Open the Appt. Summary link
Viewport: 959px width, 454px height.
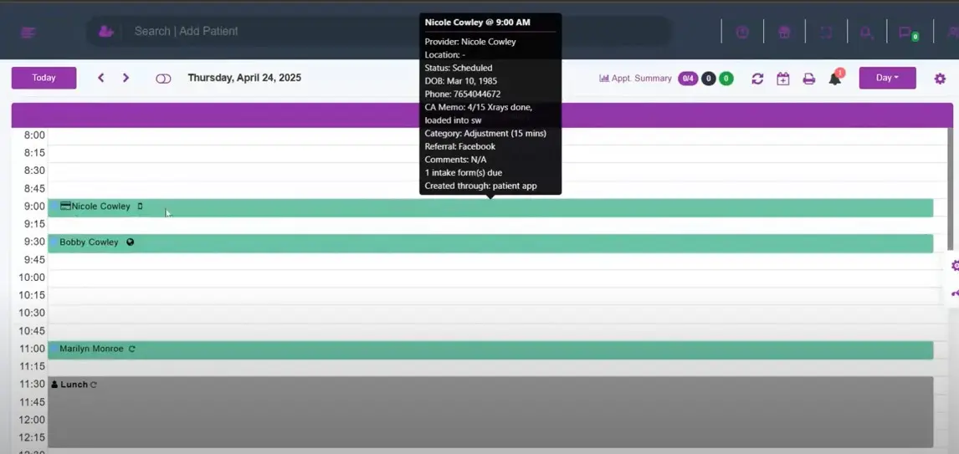click(635, 79)
